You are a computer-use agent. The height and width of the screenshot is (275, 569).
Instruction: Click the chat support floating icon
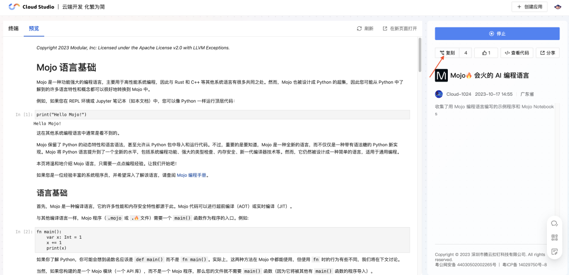[x=554, y=223]
